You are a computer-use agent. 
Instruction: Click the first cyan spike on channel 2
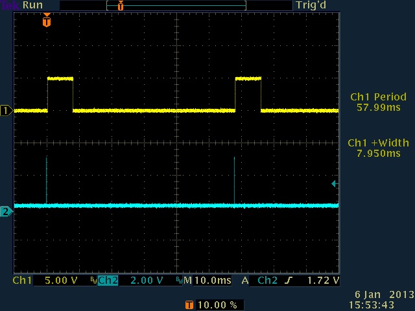47,180
